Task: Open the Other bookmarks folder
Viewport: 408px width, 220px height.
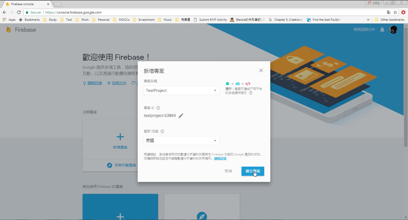Action: click(x=390, y=20)
